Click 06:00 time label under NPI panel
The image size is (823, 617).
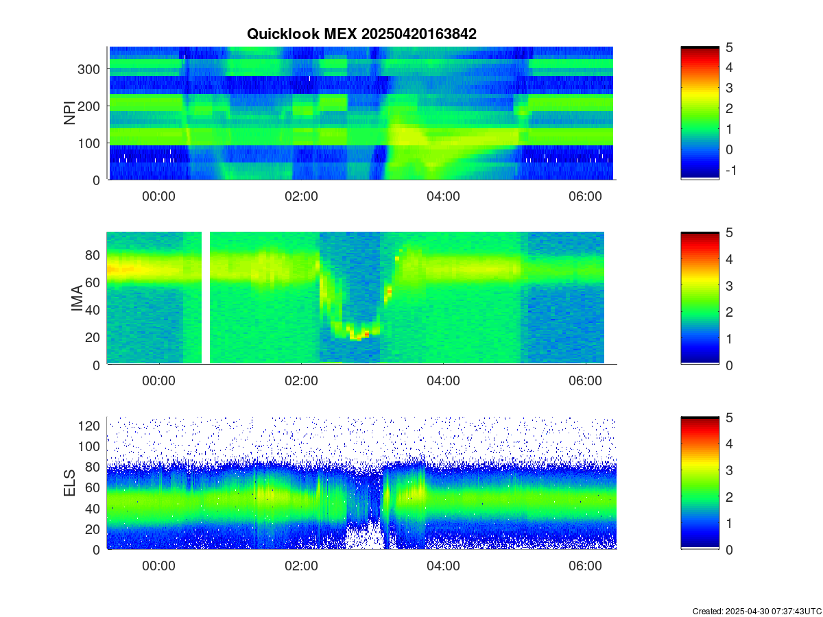pyautogui.click(x=585, y=196)
